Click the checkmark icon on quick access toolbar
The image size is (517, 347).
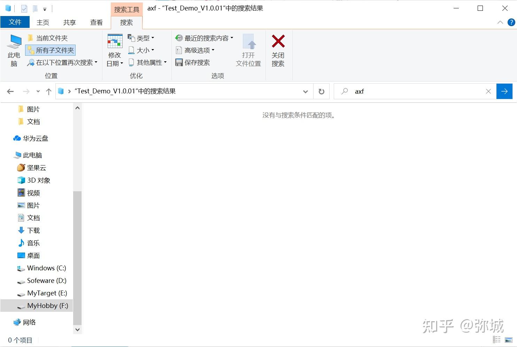coord(24,8)
